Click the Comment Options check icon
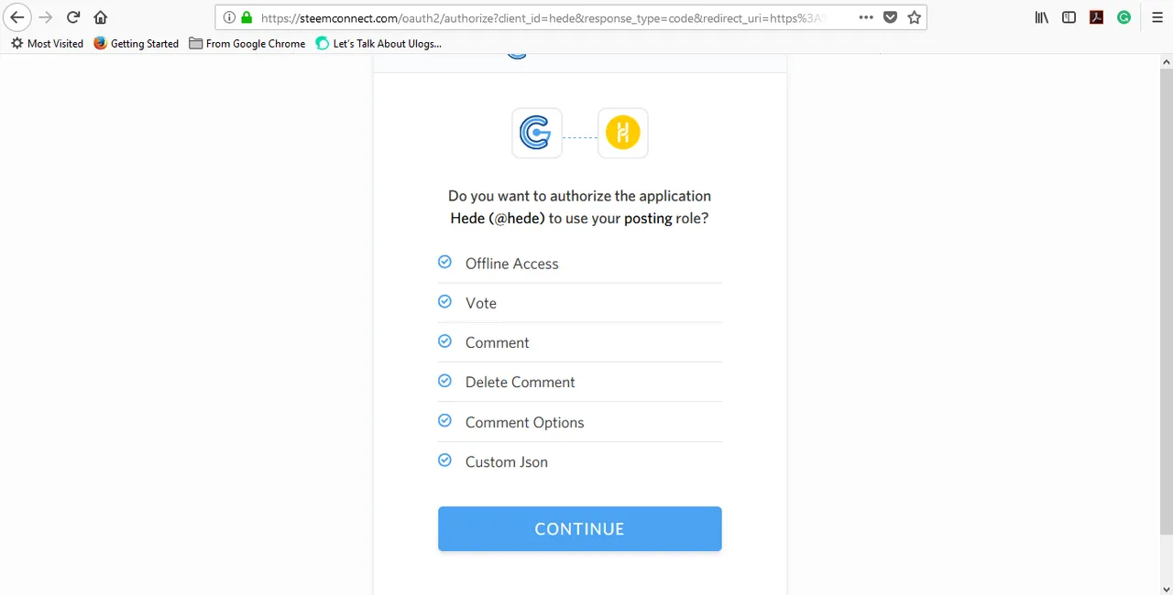The width and height of the screenshot is (1173, 595). coord(444,420)
